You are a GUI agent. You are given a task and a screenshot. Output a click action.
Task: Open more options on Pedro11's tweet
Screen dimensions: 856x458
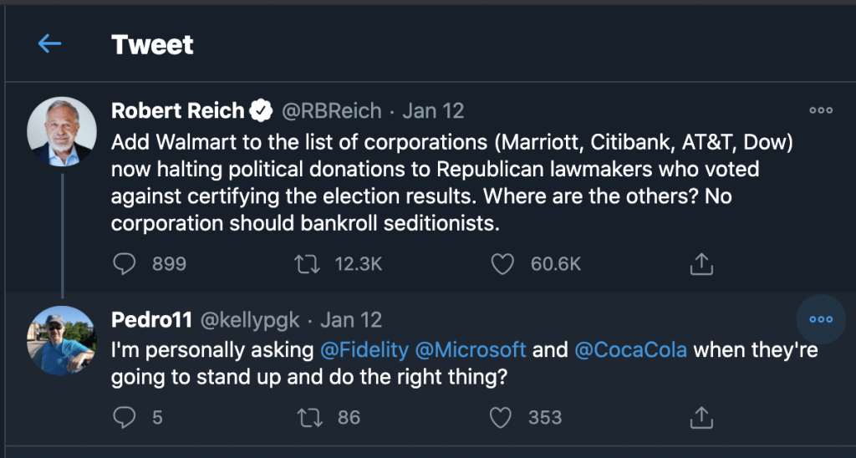coord(821,319)
